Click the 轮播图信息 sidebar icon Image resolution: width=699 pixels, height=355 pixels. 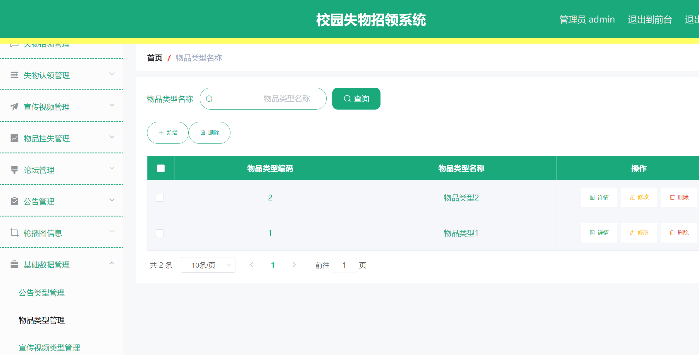click(15, 233)
